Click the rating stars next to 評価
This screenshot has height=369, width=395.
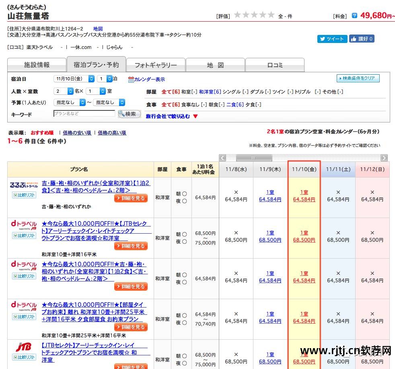point(254,14)
